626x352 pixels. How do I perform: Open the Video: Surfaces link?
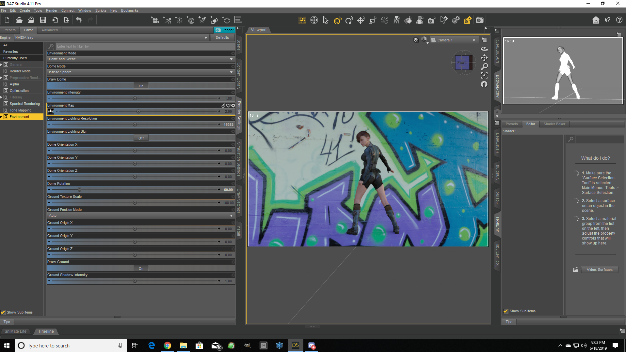(x=600, y=270)
